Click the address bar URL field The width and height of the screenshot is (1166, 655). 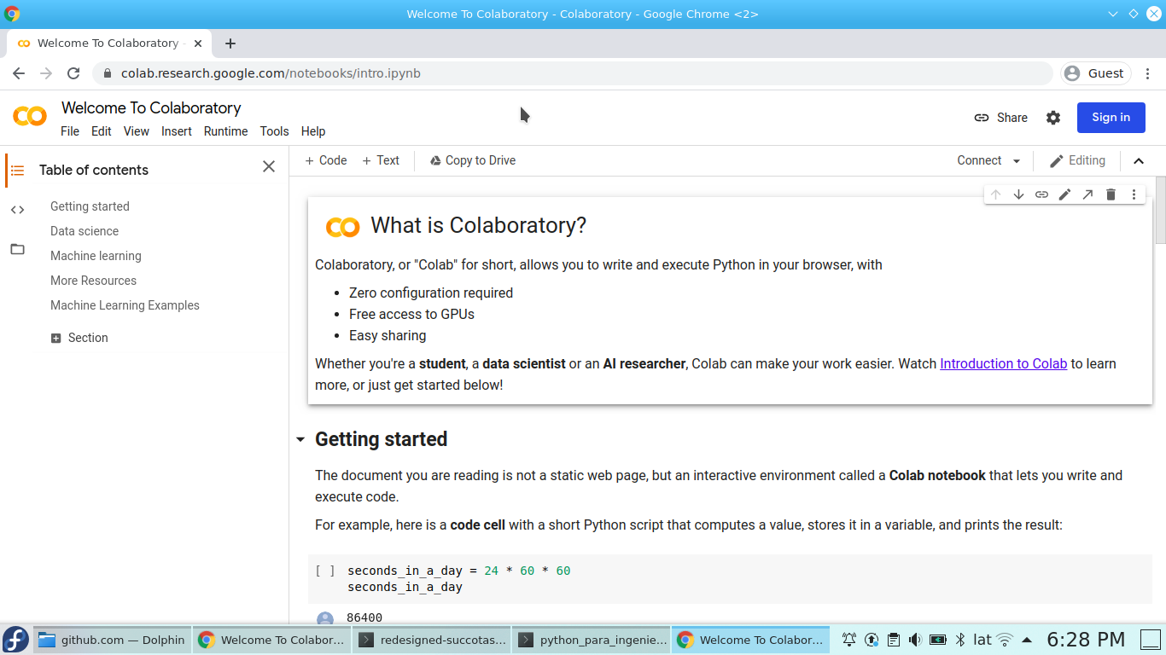(x=572, y=73)
